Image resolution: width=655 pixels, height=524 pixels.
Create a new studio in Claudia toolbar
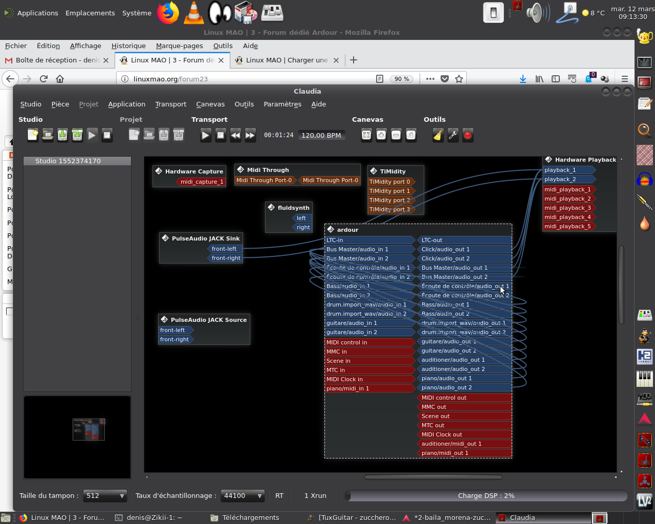(33, 135)
